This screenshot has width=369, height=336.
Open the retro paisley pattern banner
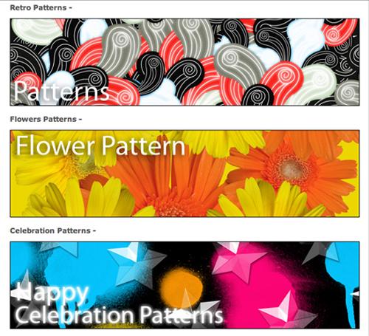184,62
